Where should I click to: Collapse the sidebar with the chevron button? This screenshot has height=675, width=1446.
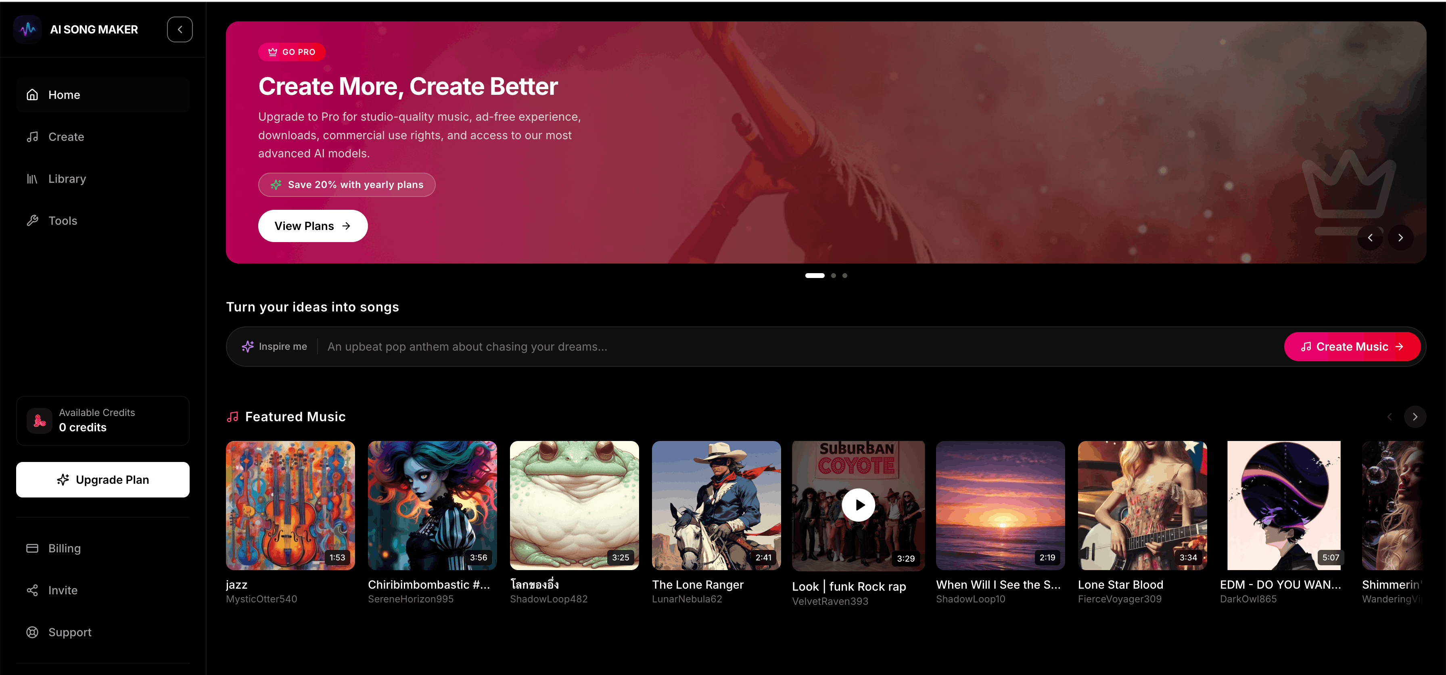pyautogui.click(x=180, y=29)
